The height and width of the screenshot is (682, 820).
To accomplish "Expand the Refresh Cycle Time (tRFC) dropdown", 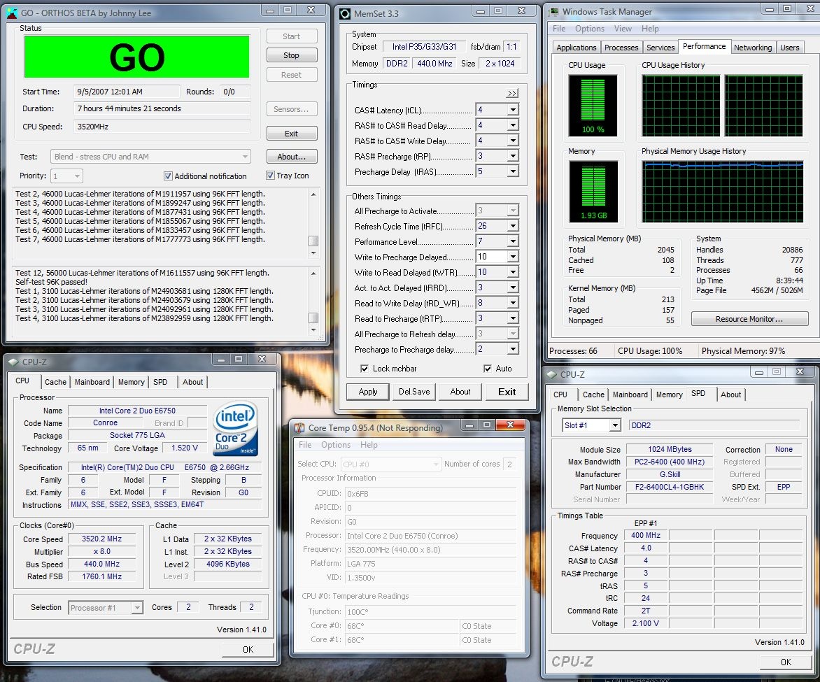I will (x=512, y=226).
